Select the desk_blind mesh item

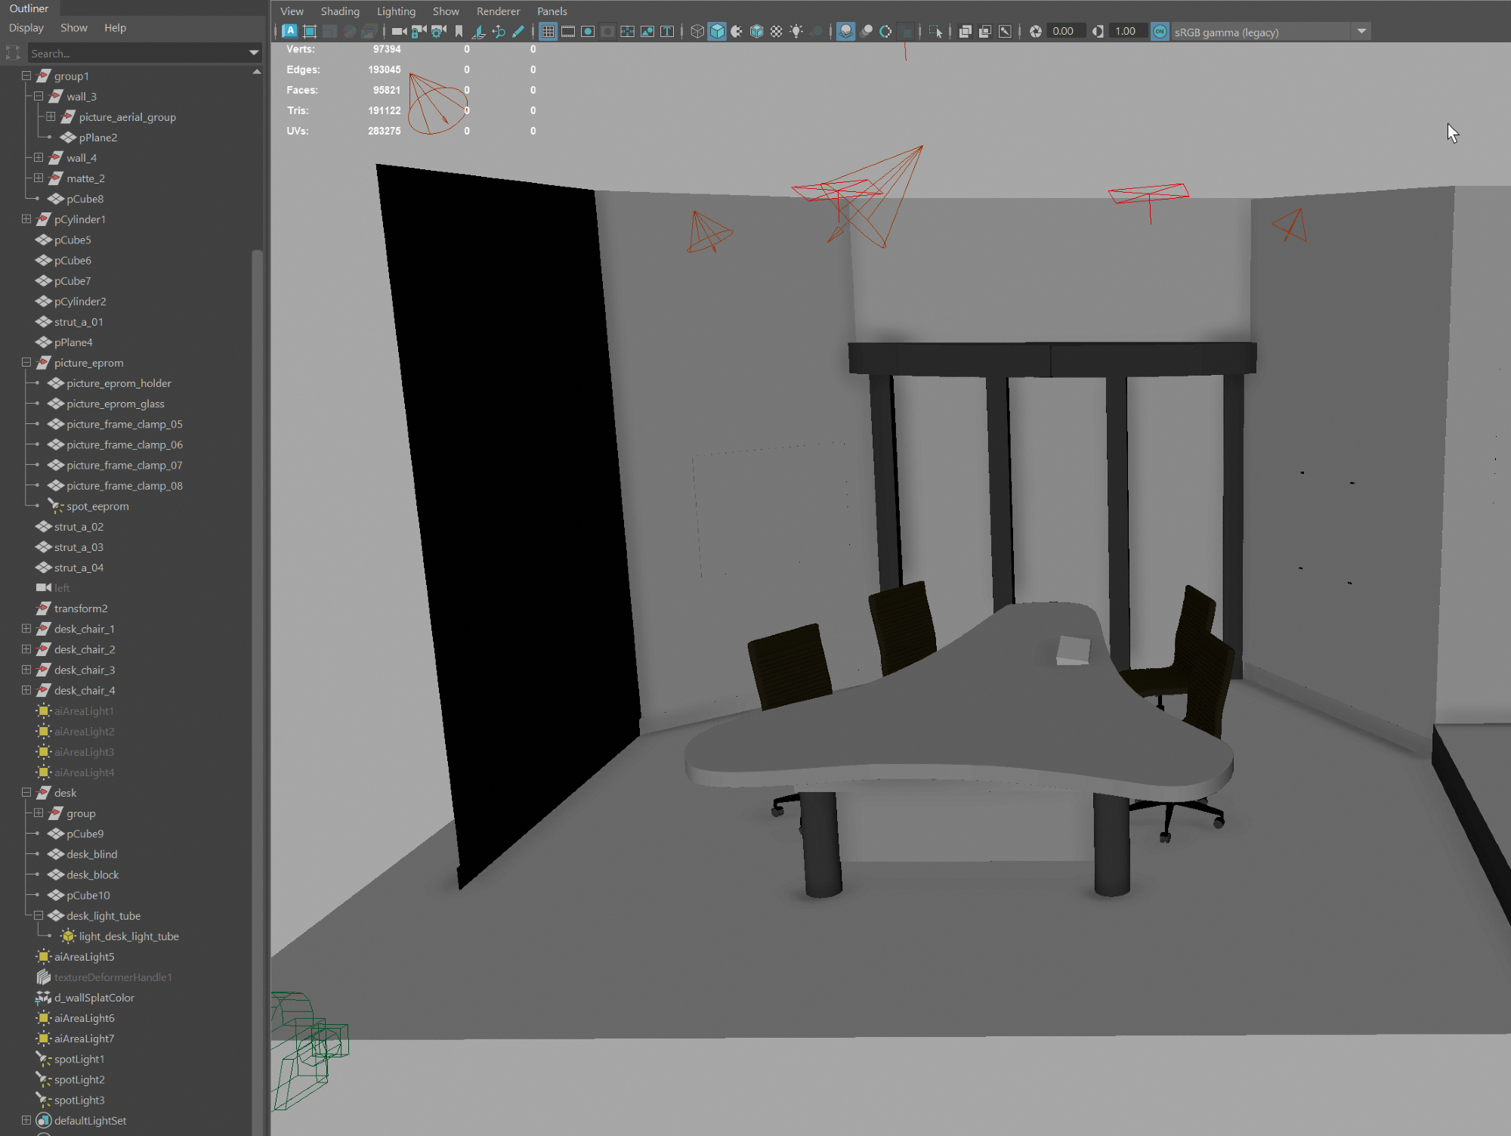pos(91,854)
